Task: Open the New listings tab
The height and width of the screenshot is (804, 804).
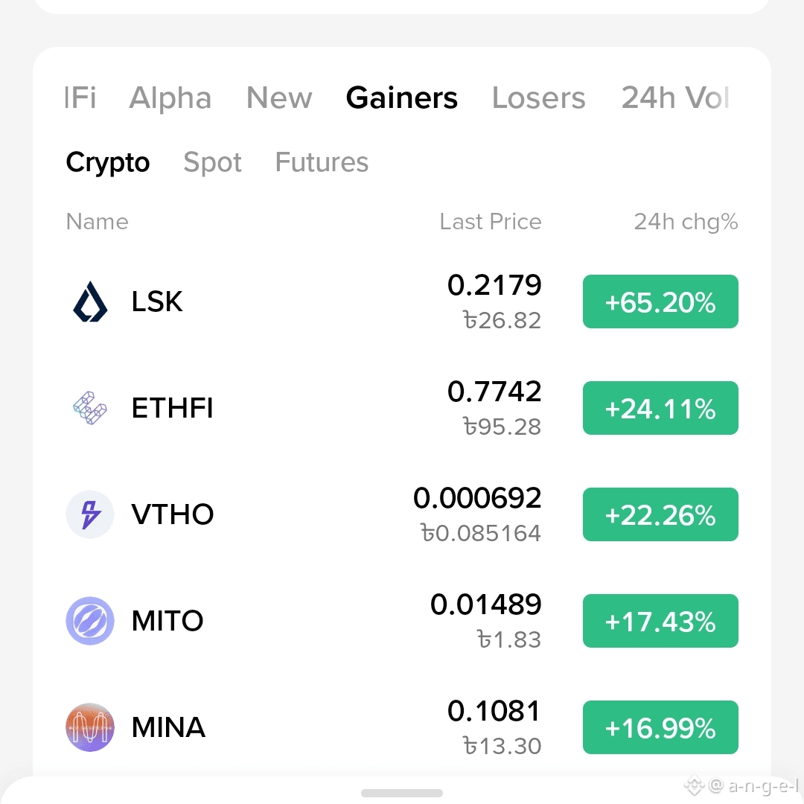Action: tap(279, 98)
